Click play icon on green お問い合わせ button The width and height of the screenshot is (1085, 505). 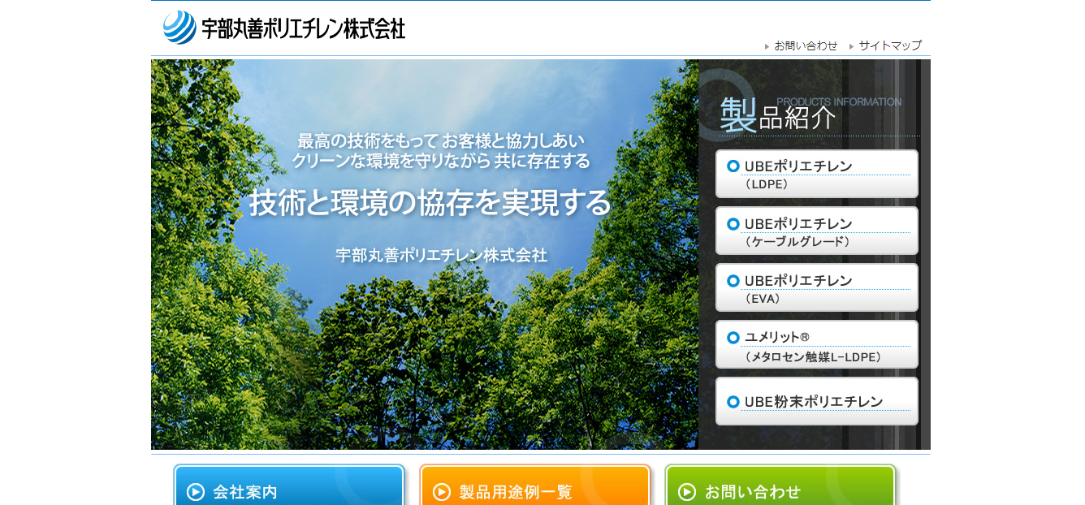tap(687, 492)
